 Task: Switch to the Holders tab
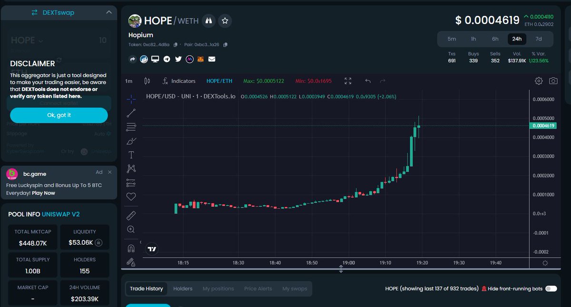pos(182,288)
